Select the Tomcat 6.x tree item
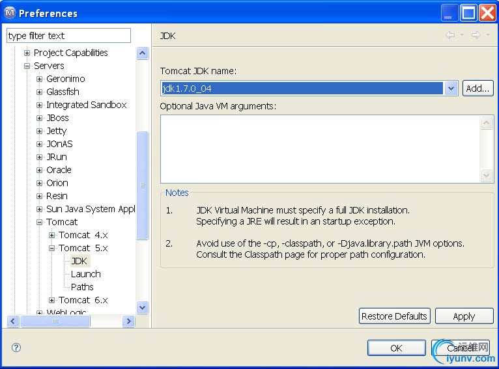Screen dimensions: 499x369 pyautogui.click(x=83, y=300)
